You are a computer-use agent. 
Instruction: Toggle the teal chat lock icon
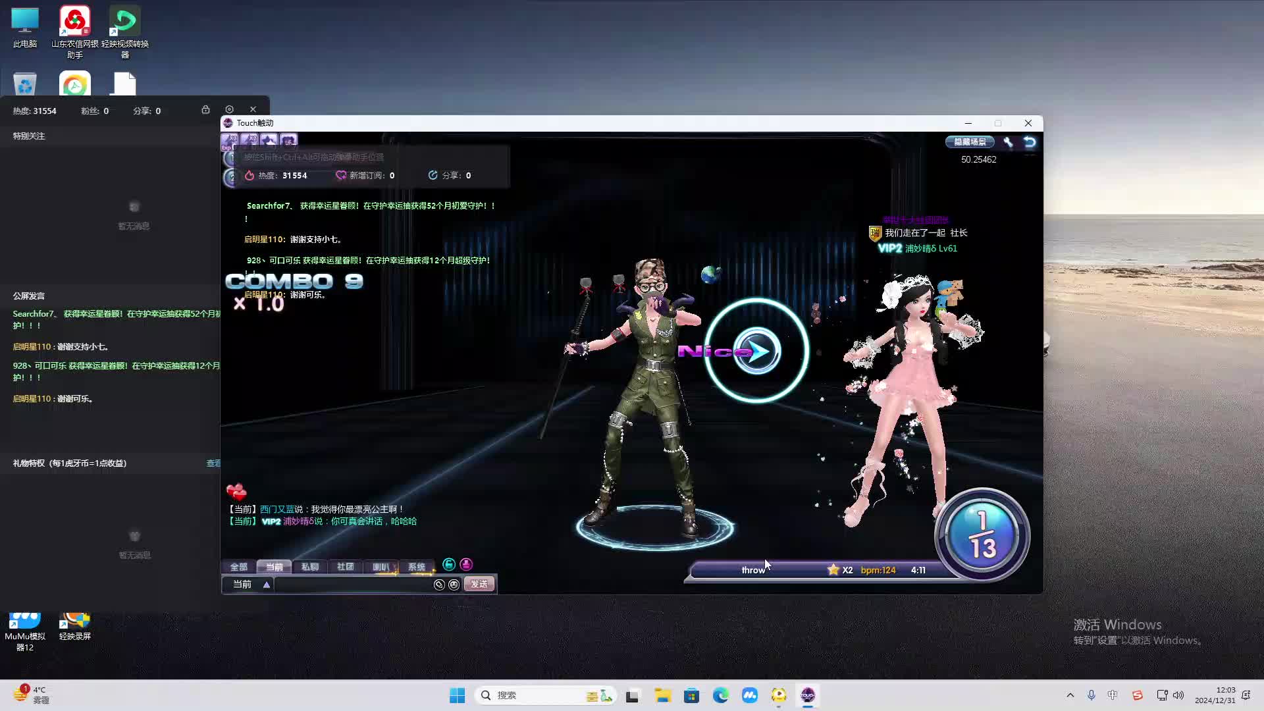pos(449,564)
